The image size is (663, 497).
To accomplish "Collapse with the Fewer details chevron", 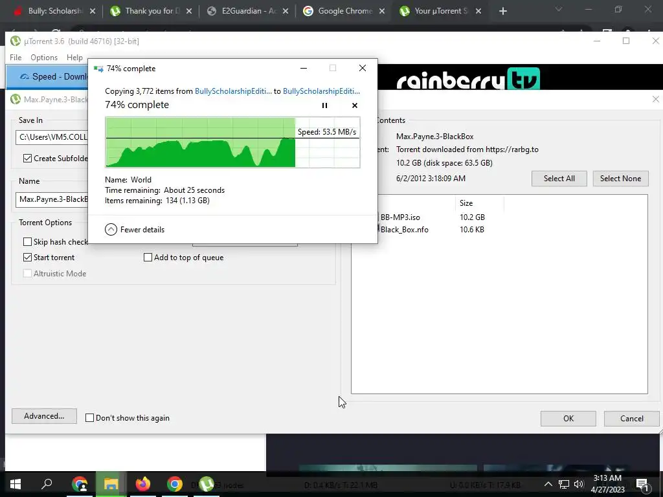I will pyautogui.click(x=111, y=230).
